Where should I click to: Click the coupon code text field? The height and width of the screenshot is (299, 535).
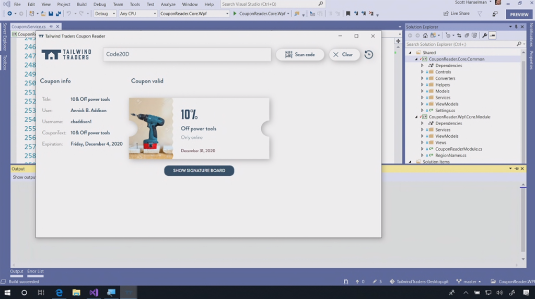[187, 54]
